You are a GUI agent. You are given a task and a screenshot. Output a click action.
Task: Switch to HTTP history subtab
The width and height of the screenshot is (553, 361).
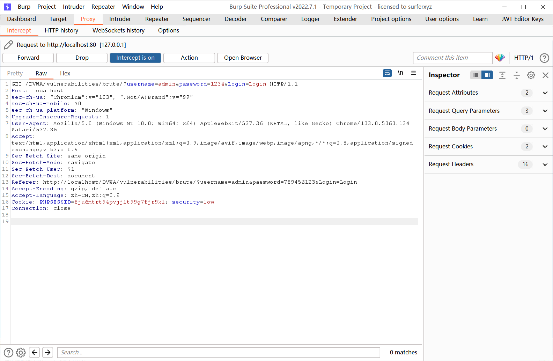point(61,30)
